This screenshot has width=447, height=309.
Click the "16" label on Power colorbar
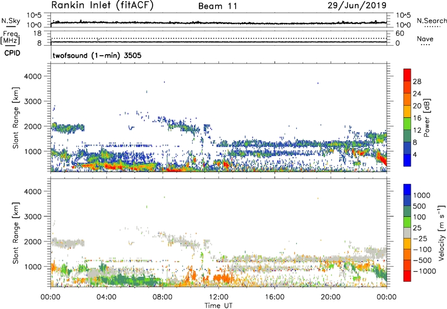[x=417, y=118]
